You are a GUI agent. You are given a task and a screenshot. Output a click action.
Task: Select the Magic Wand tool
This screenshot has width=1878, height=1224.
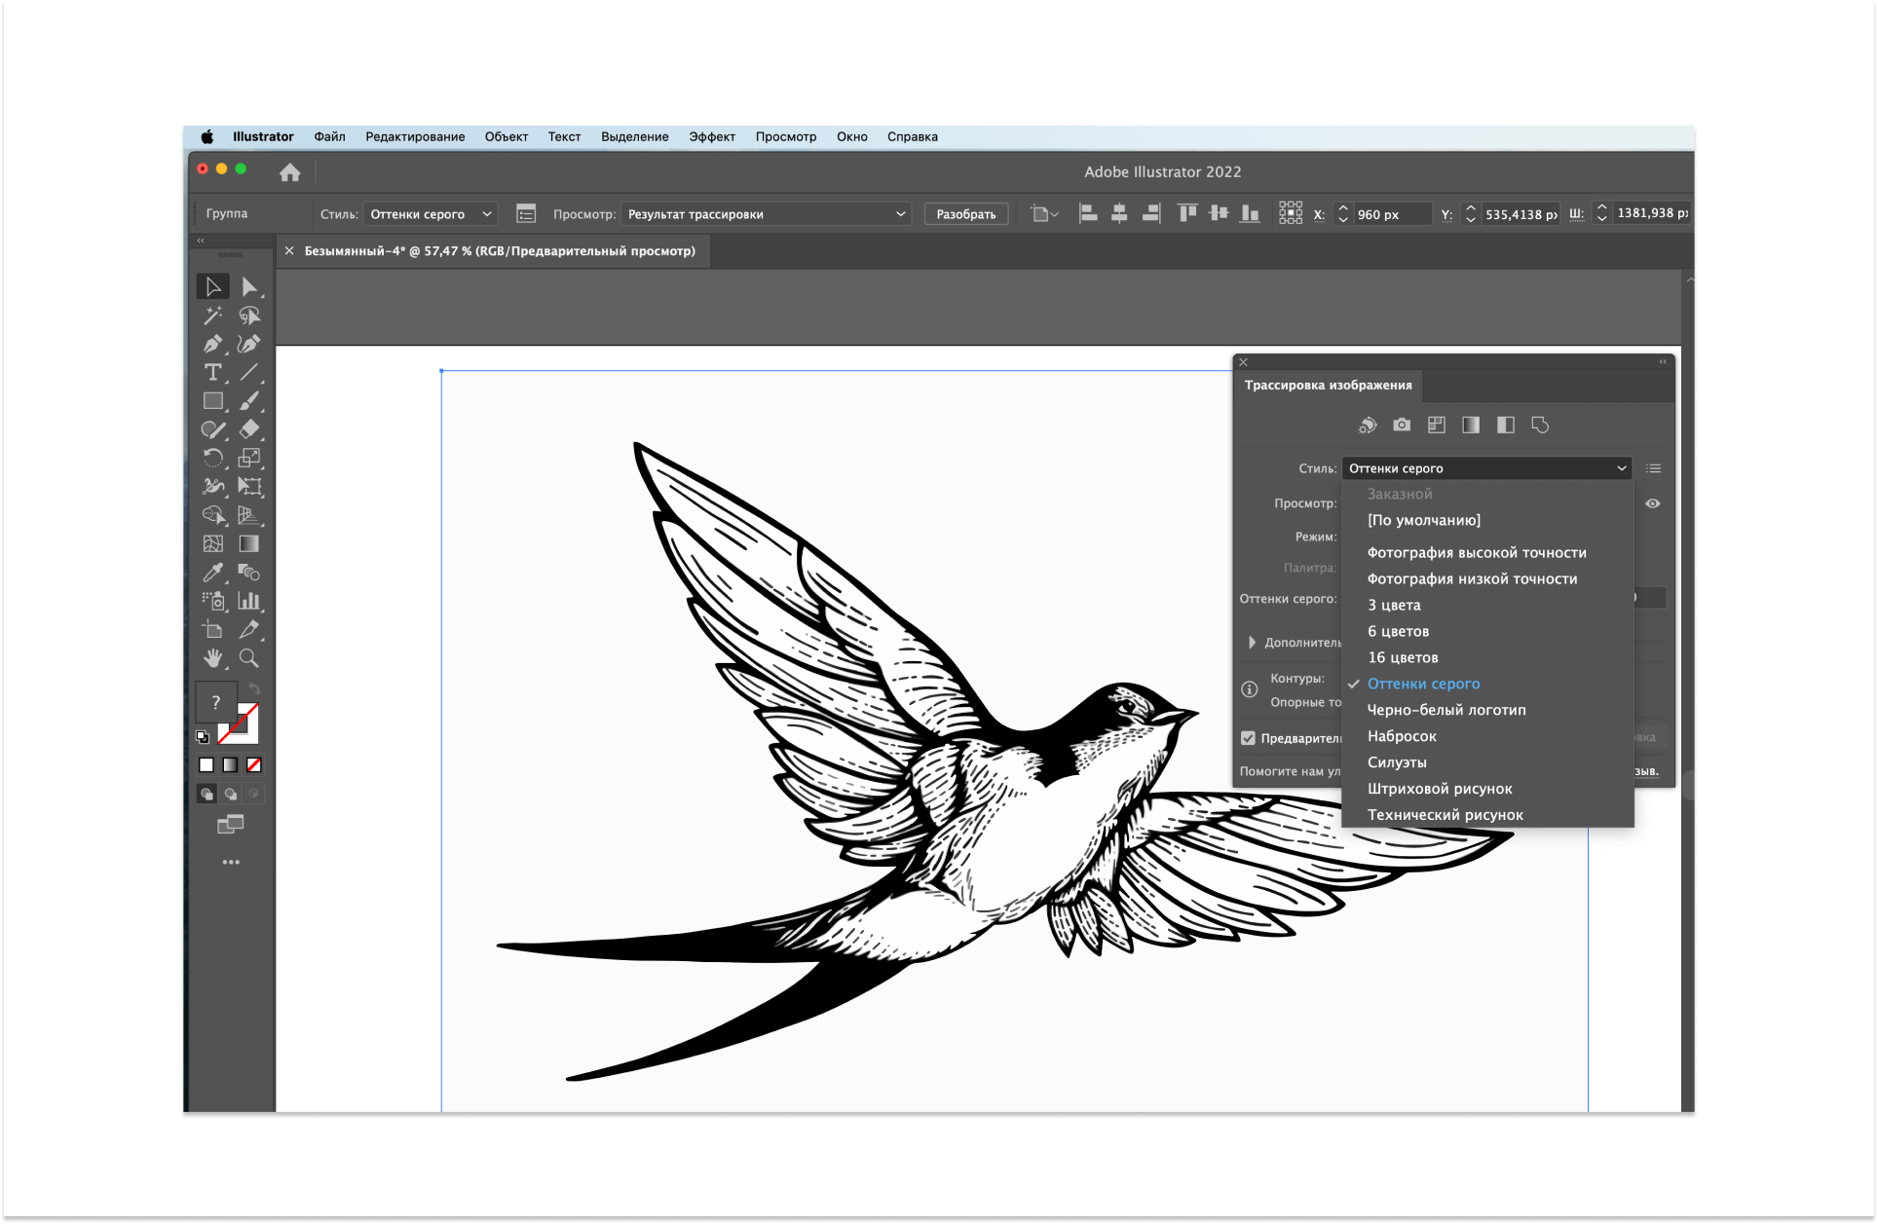(212, 315)
